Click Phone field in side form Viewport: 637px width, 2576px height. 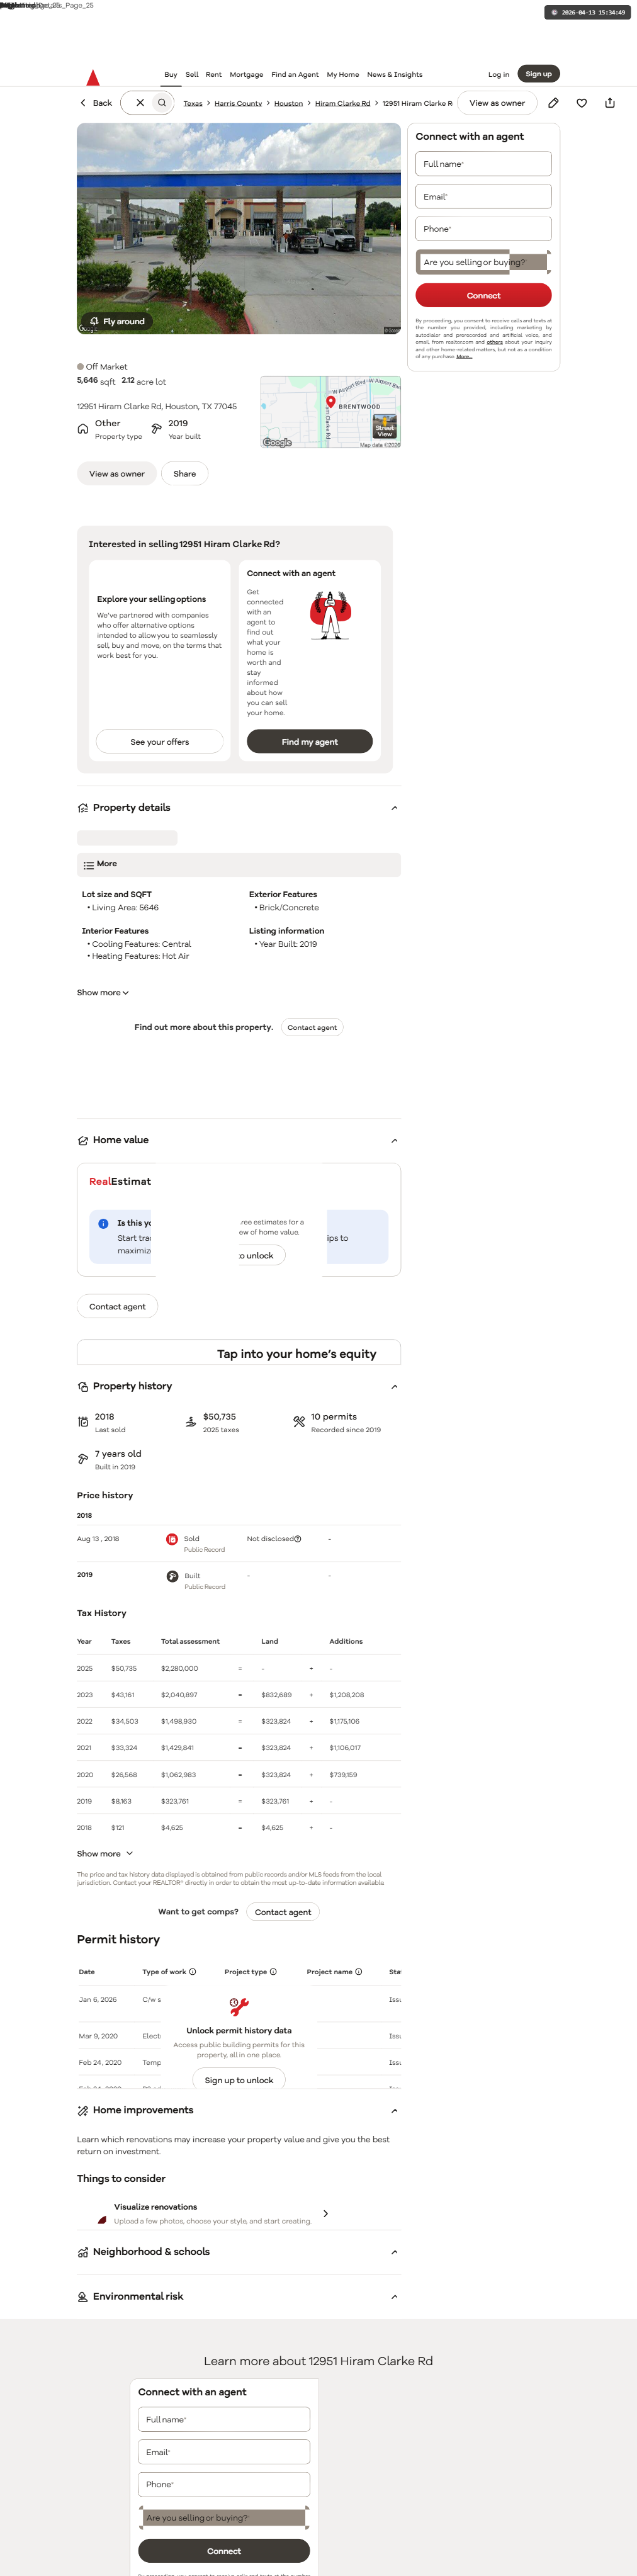484,229
